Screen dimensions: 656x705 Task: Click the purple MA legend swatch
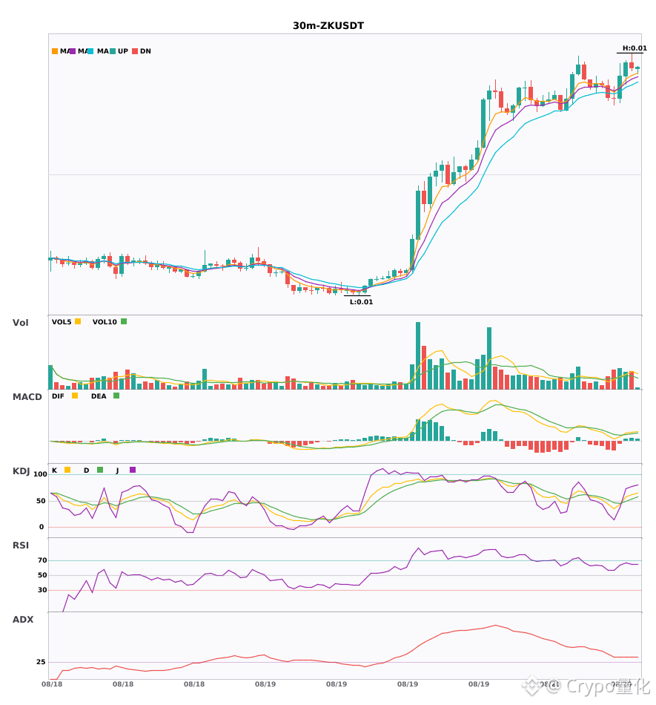point(73,51)
